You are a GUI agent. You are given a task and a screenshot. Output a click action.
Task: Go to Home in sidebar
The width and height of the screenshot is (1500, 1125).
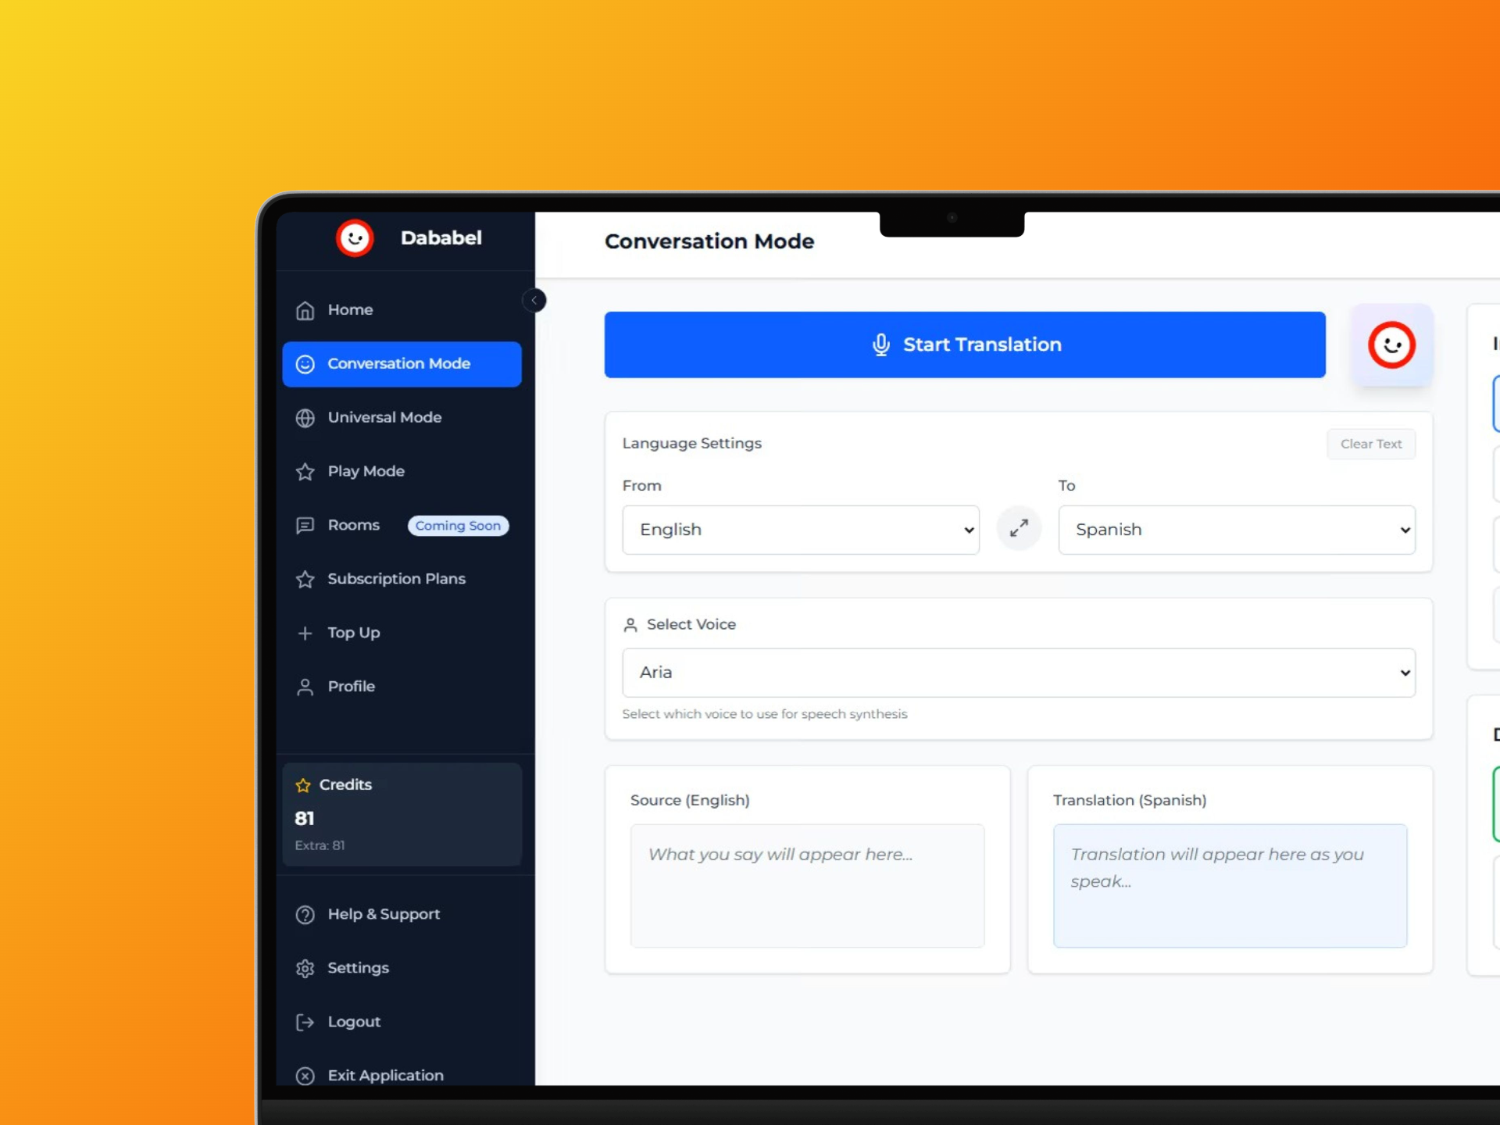point(402,310)
